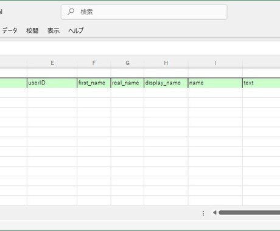Switch to the 表示 ribbon tab
280x231 pixels.
[x=54, y=30]
